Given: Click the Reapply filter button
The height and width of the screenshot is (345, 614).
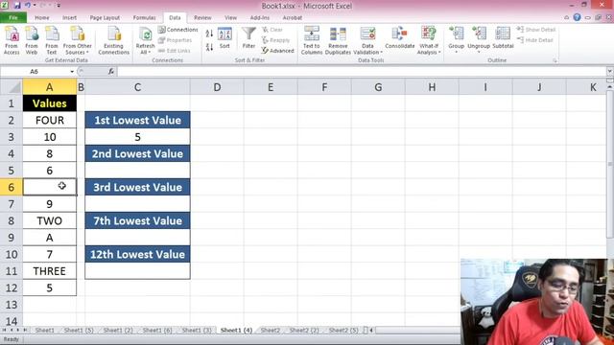Looking at the screenshot, I should pyautogui.click(x=275, y=40).
